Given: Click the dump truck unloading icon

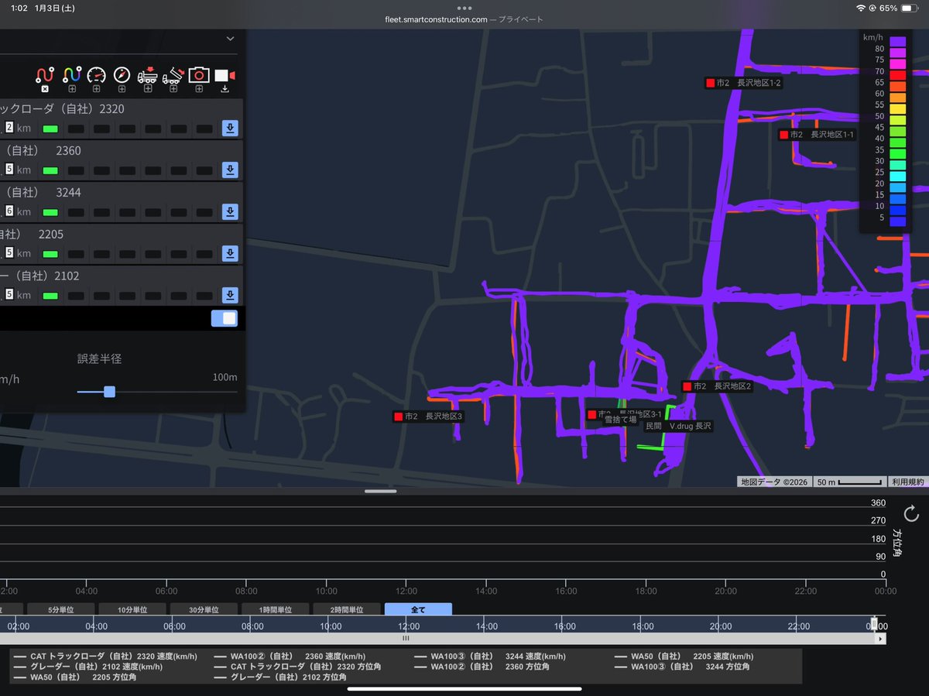Looking at the screenshot, I should point(173,75).
